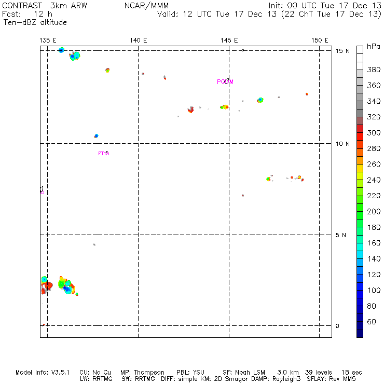The height and width of the screenshot is (384, 384).
Task: Click the "Ten-dBZ altitude" field name
Action: (35, 22)
